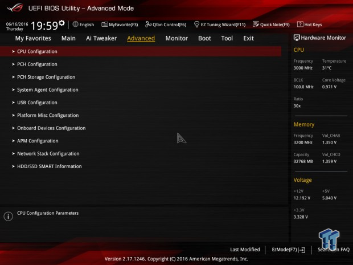Choose the English language option
353x265 pixels.
[87, 25]
